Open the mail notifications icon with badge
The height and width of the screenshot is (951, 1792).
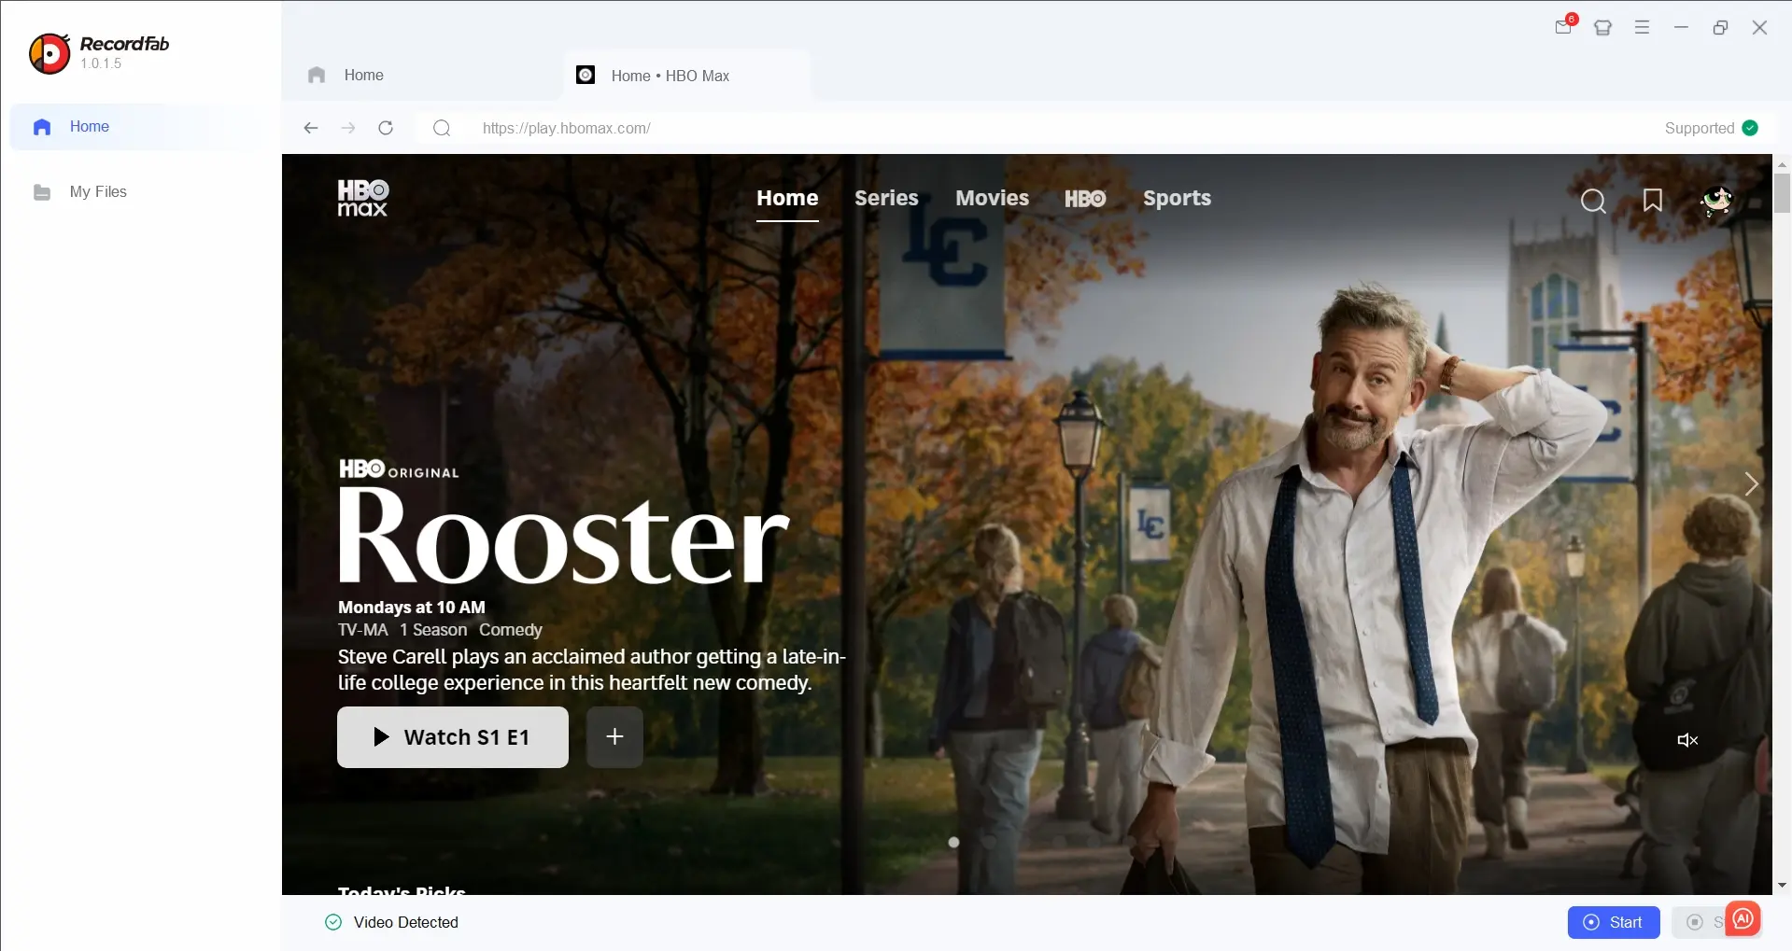(1564, 26)
